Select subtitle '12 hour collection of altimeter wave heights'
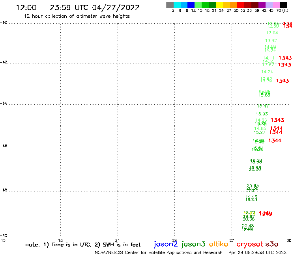The width and height of the screenshot is (292, 256). 77,16
